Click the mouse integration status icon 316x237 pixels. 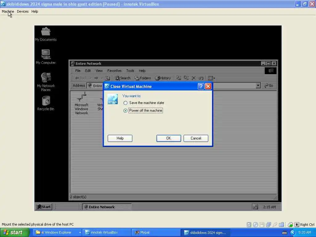click(290, 225)
